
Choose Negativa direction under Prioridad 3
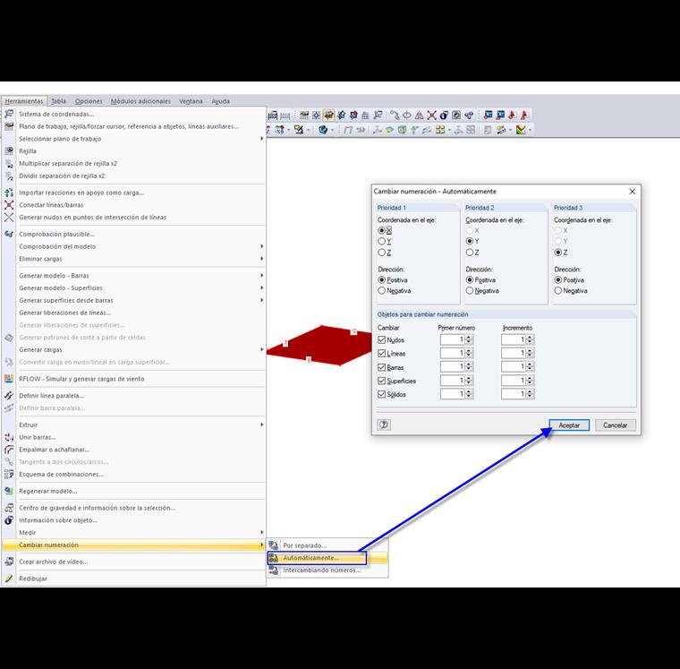point(558,291)
